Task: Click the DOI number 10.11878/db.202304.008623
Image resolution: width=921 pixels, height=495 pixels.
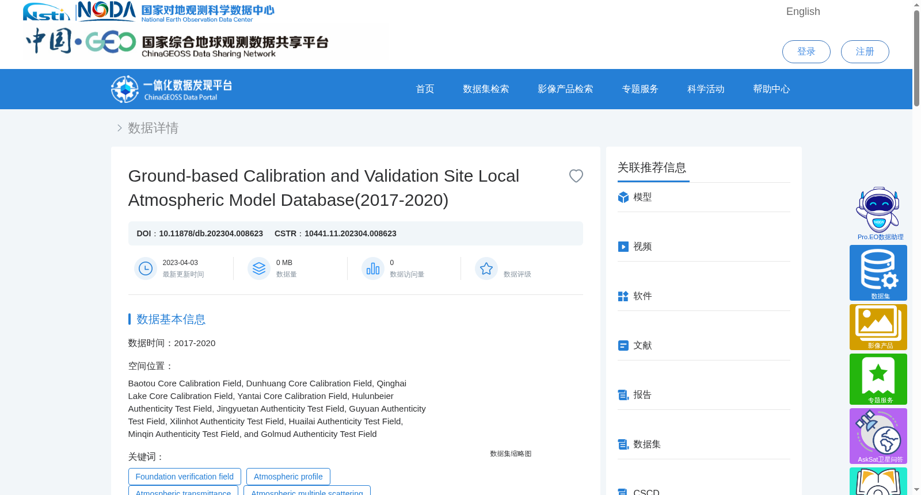Action: pos(211,233)
